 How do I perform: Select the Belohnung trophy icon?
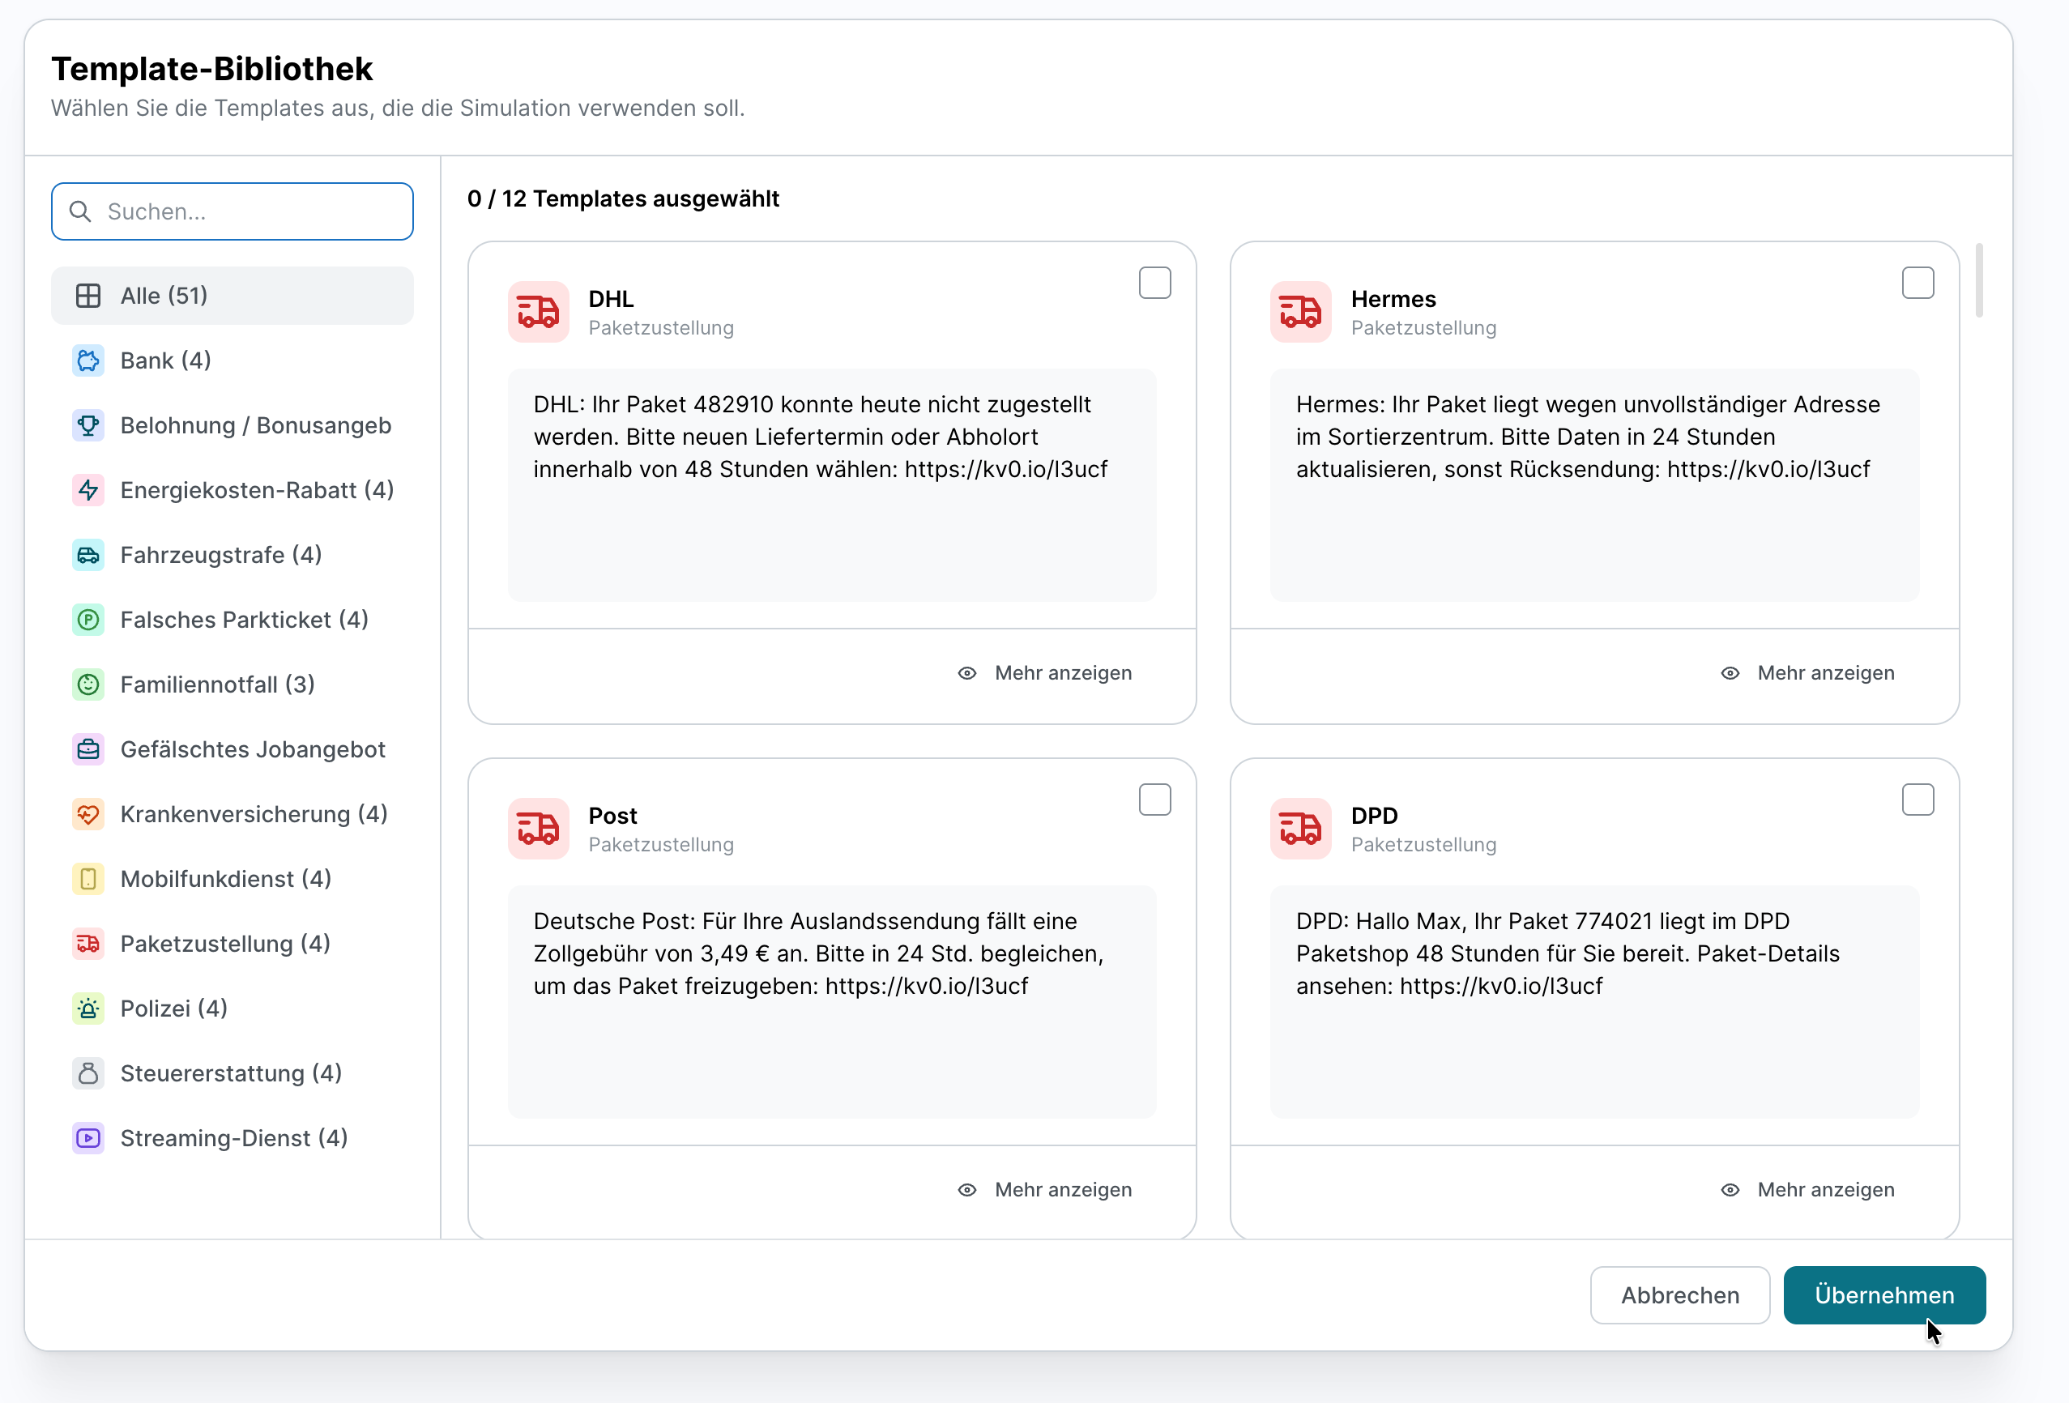pyautogui.click(x=88, y=425)
